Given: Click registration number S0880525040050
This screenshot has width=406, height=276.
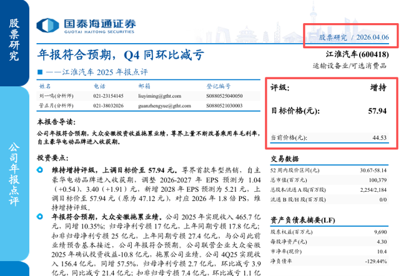Looking at the screenshot, I should 224,96.
